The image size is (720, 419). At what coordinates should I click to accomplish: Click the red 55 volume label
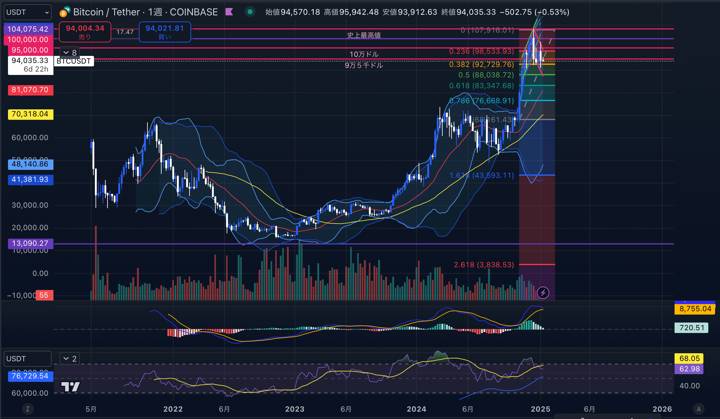click(44, 295)
